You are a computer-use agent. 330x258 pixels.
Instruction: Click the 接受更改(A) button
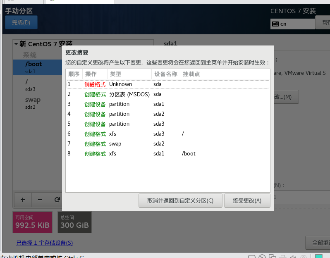tap(247, 201)
